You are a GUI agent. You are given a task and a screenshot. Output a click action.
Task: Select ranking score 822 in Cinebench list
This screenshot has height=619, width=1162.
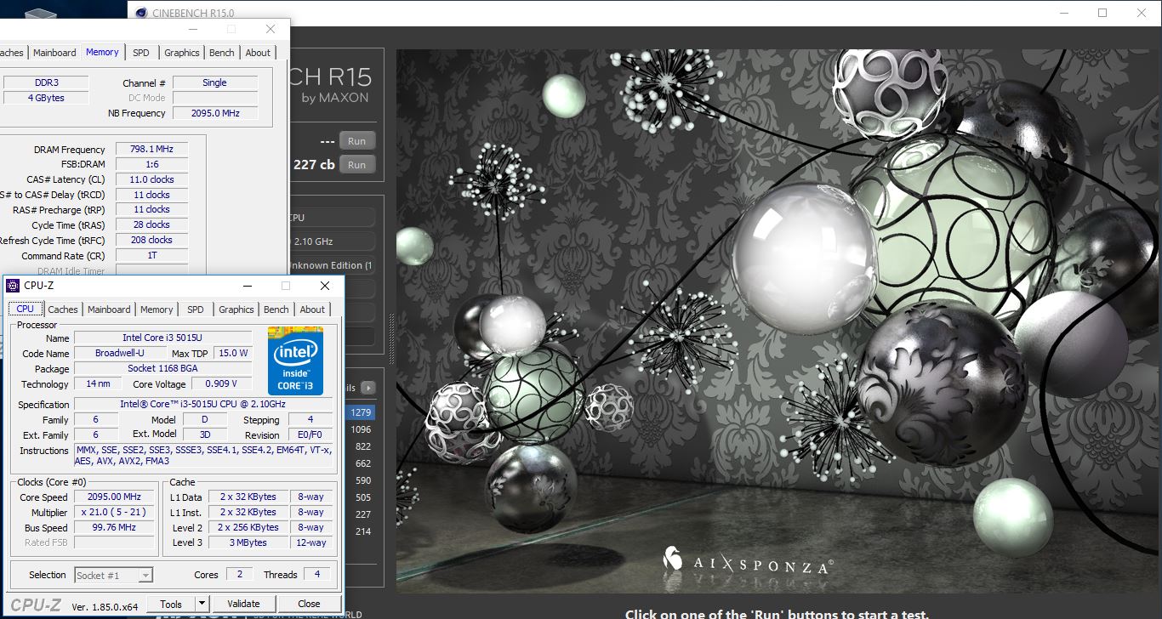362,446
